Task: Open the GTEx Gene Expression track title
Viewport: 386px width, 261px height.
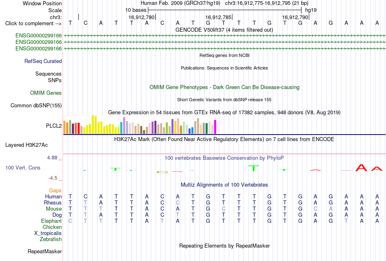Action: pyautogui.click(x=224, y=113)
